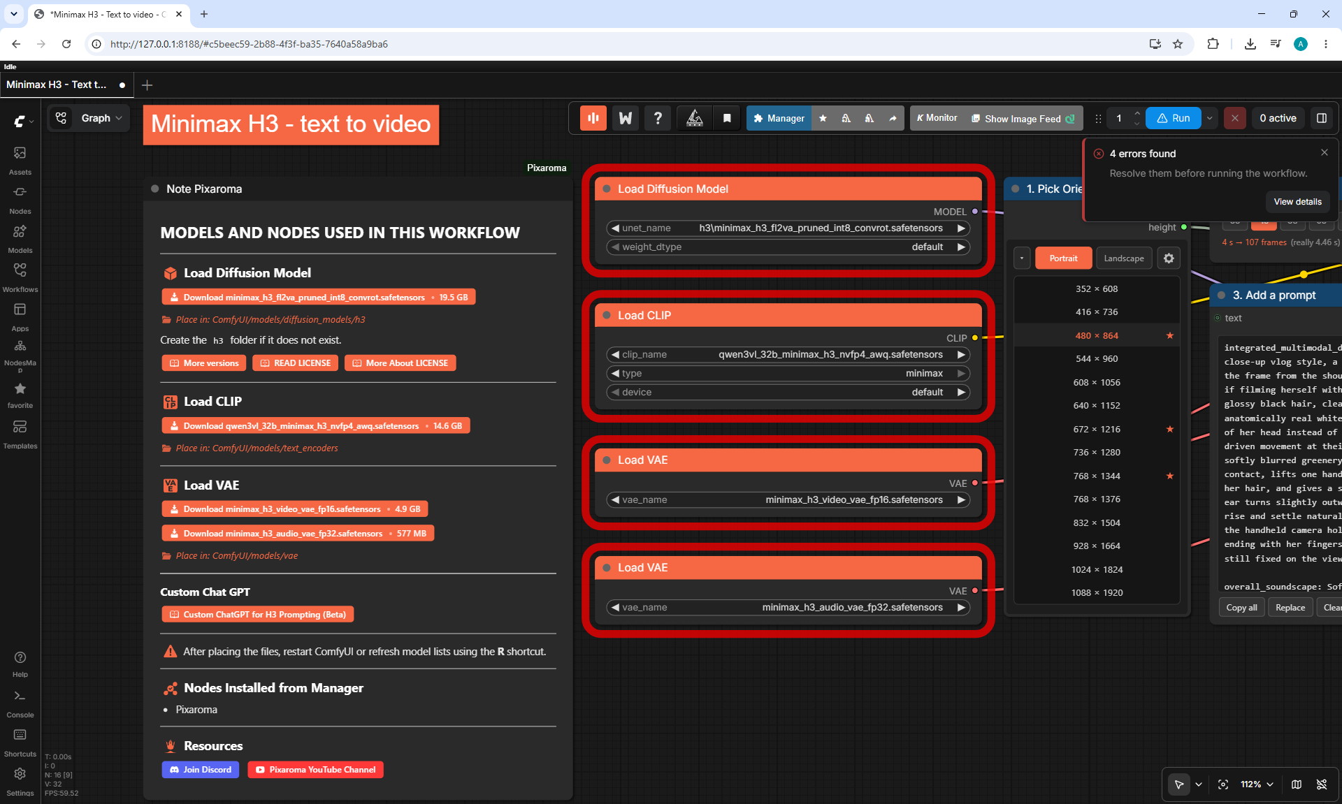Open the Workflows sidebar panel
This screenshot has height=804, width=1342.
click(20, 277)
